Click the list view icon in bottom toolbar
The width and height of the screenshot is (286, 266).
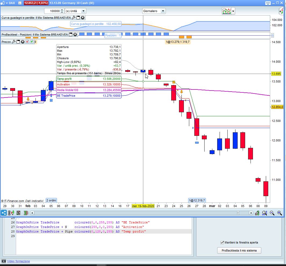tap(19, 213)
